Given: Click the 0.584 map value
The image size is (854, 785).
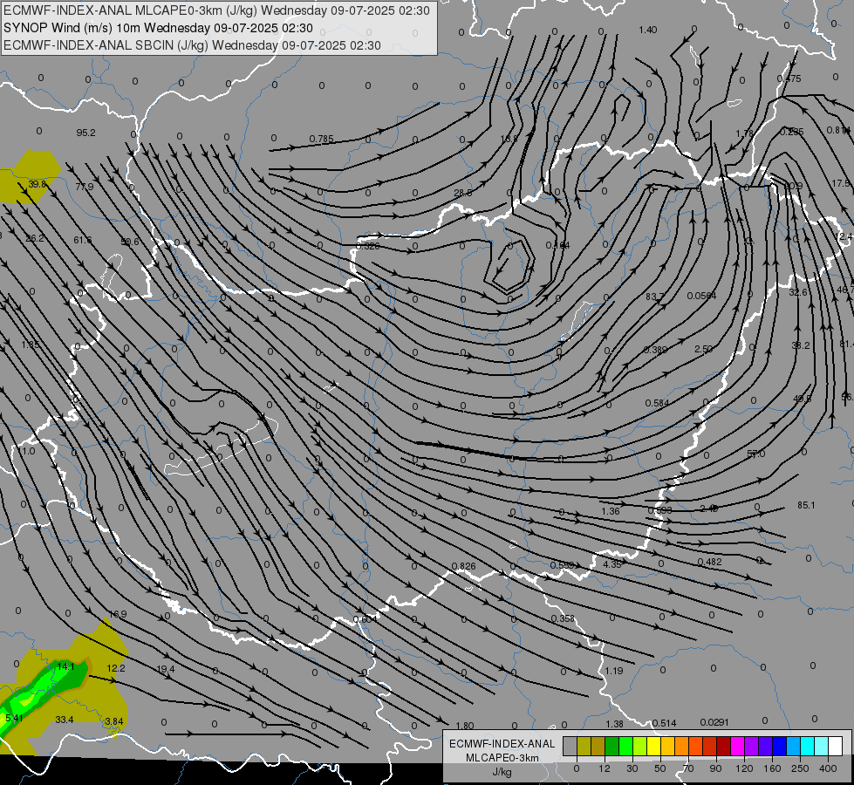Looking at the screenshot, I should coord(657,403).
